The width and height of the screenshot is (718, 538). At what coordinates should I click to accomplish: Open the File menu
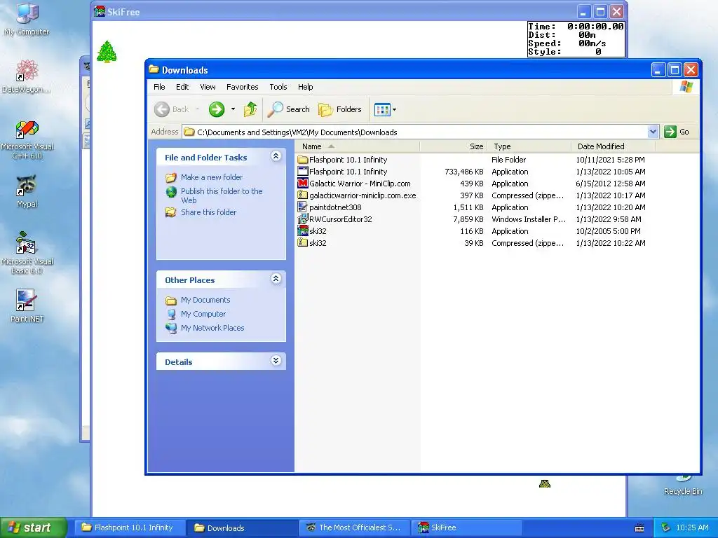159,87
